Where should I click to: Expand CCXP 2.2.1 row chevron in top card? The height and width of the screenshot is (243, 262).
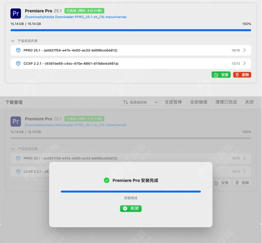(245, 64)
